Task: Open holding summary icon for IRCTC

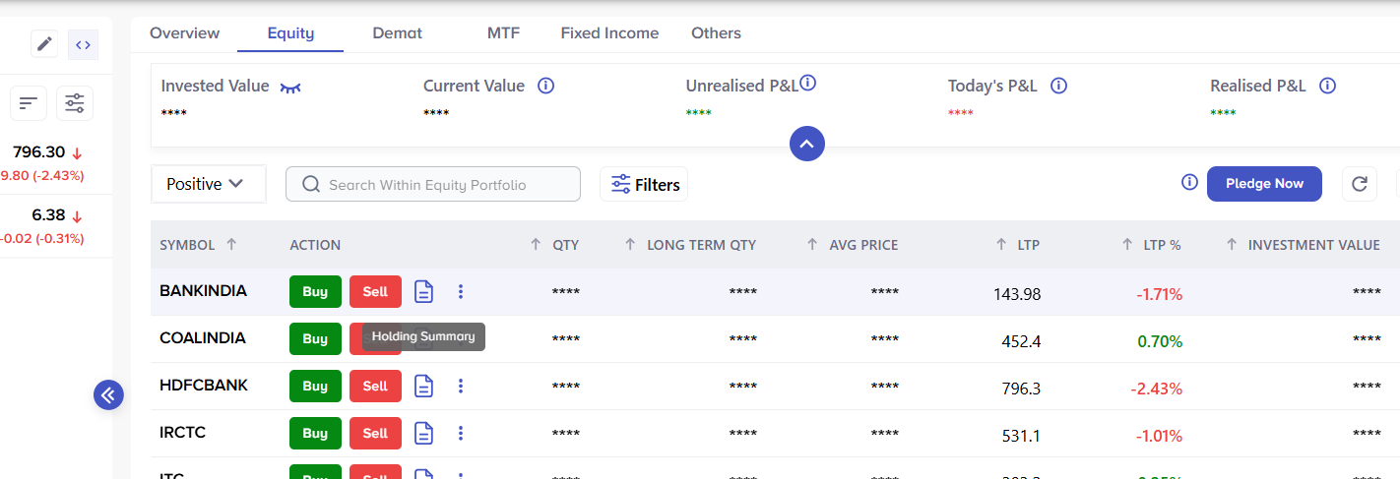Action: (x=423, y=434)
